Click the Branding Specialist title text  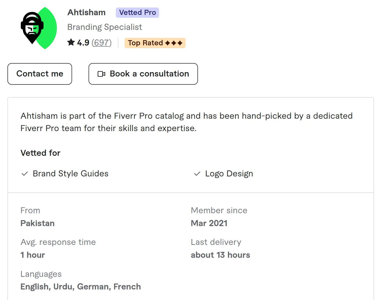pyautogui.click(x=105, y=27)
